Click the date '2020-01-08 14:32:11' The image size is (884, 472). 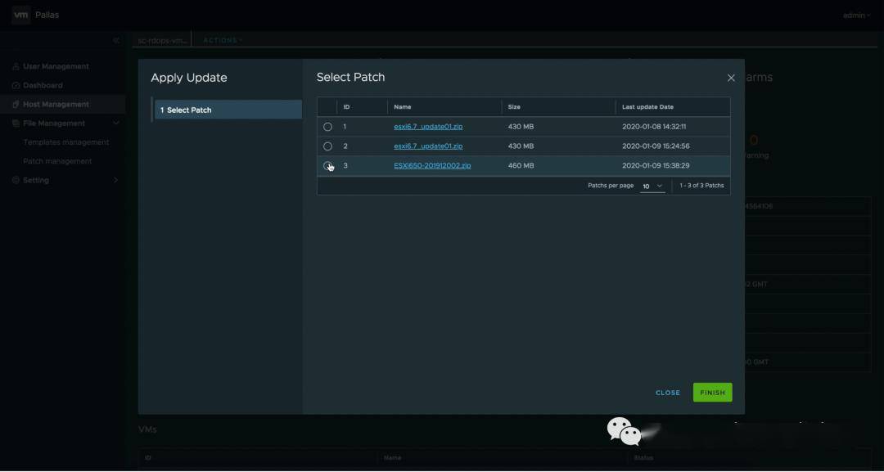tap(654, 127)
